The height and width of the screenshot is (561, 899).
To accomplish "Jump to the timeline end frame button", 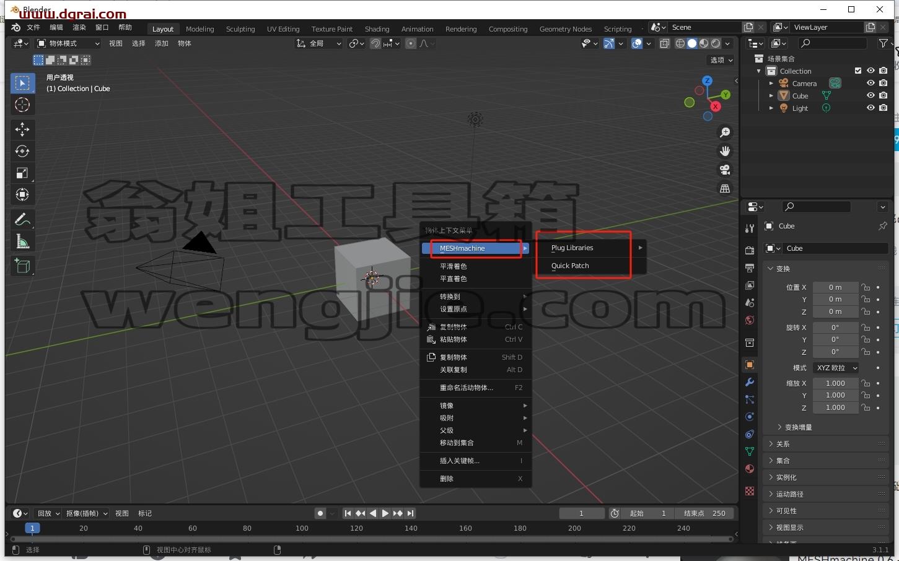I will (x=410, y=513).
